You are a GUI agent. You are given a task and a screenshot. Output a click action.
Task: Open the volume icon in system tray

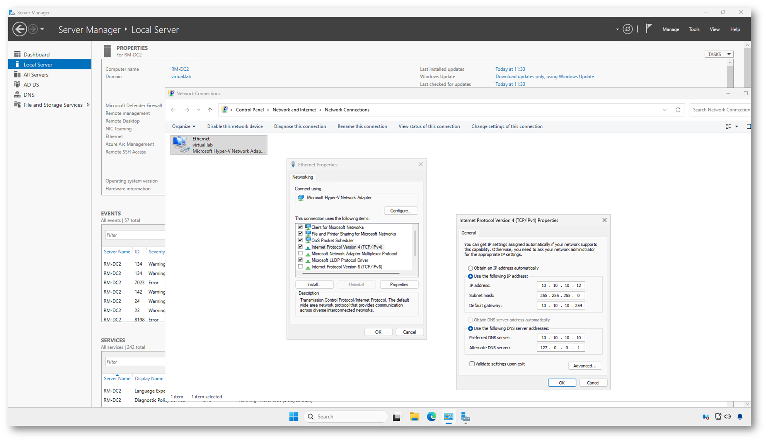pos(728,416)
